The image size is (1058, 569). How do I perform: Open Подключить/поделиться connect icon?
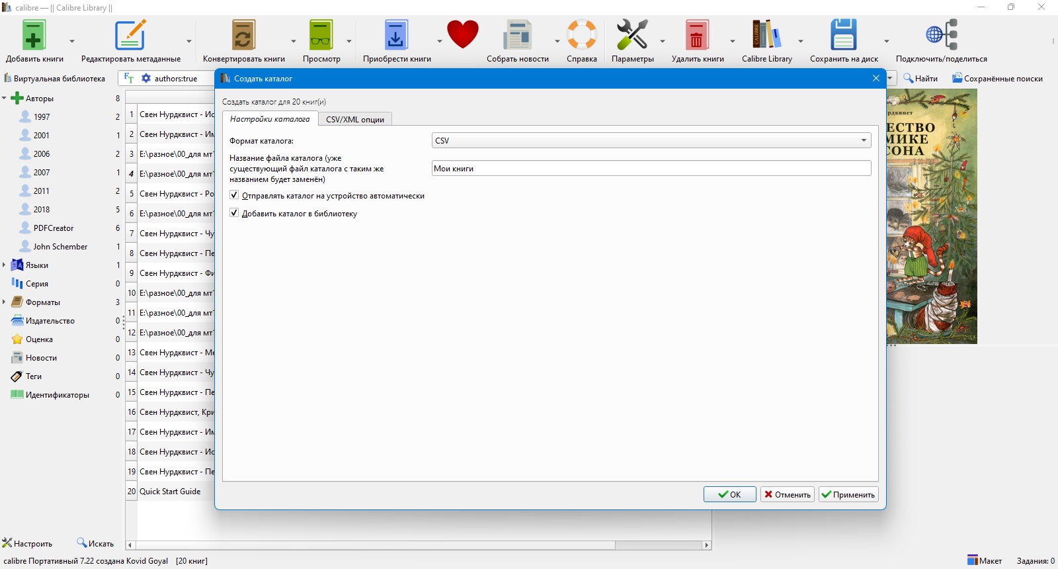pos(942,35)
